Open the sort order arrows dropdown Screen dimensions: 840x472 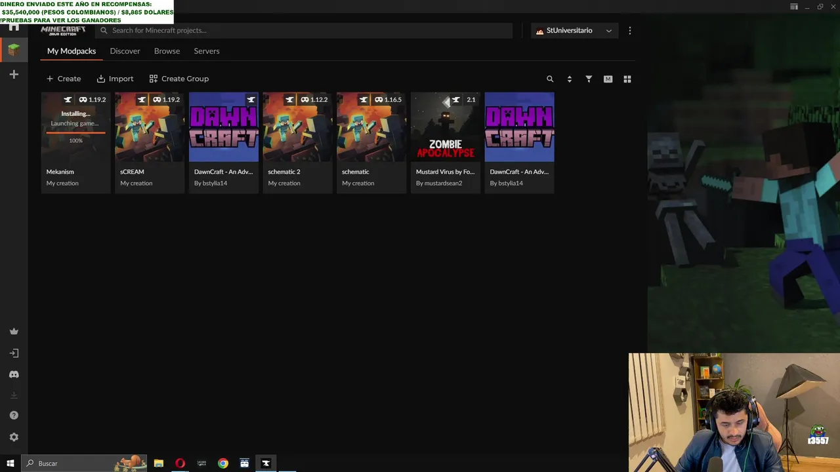tap(569, 79)
